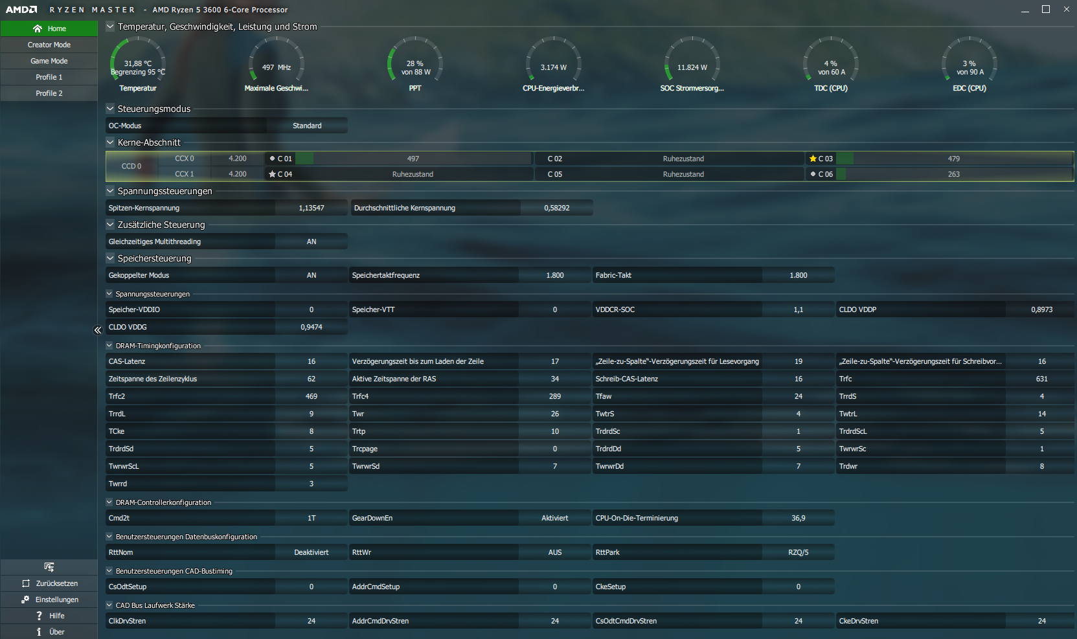Click the OC-Modus value Standard
The width and height of the screenshot is (1077, 639).
click(x=307, y=126)
